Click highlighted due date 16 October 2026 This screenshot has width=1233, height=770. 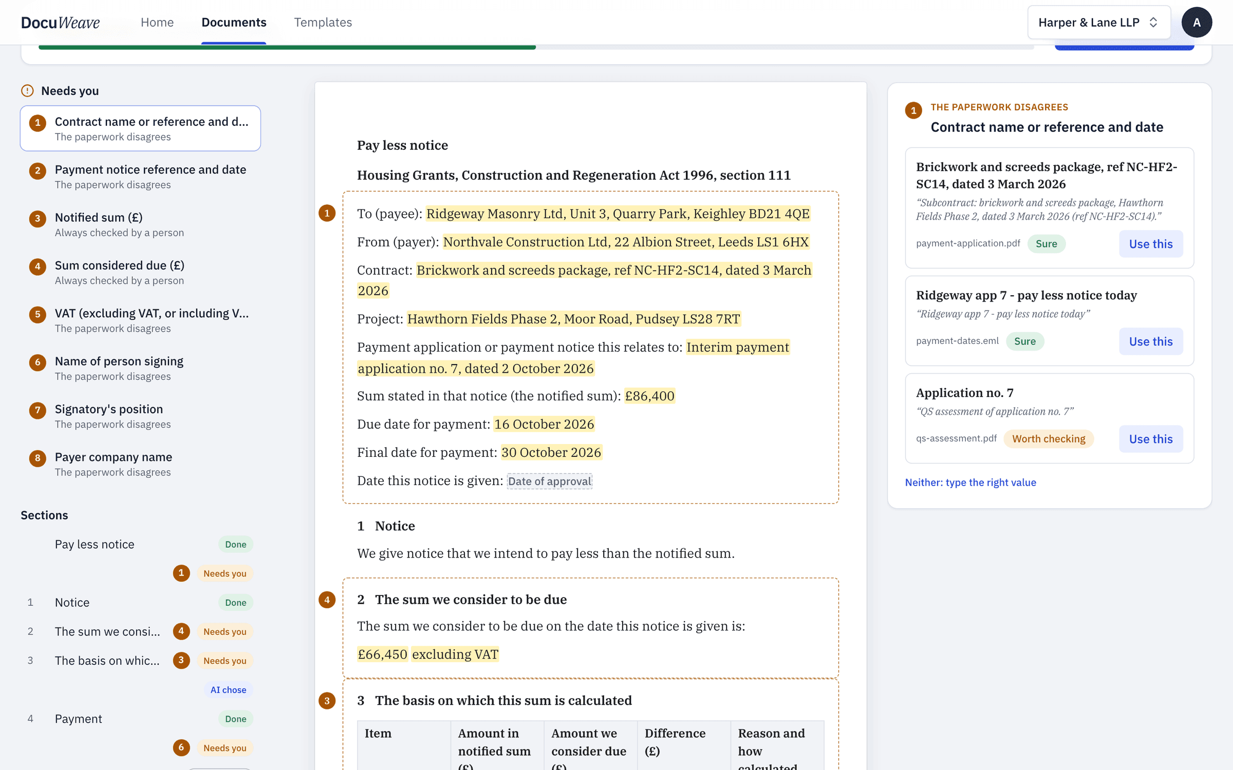(544, 424)
